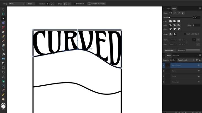The width and height of the screenshot is (202, 113).
Task: Open the layer Opacity dropdown arrow
Action: click(176, 60)
